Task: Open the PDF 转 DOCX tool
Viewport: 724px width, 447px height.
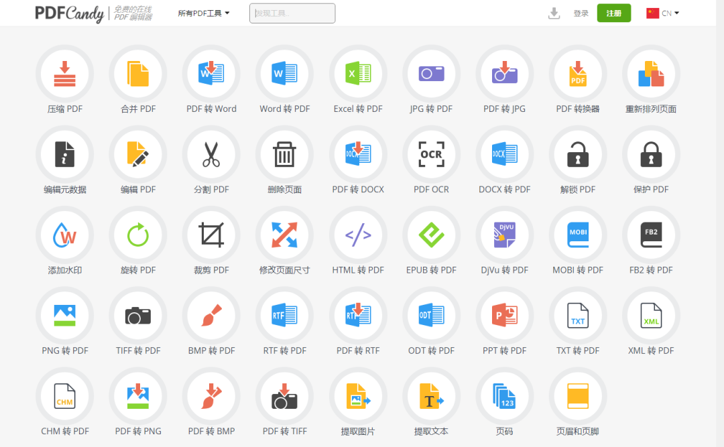Action: 358,154
